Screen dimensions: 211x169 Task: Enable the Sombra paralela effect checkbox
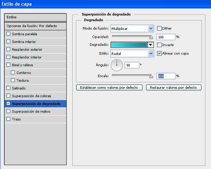click(x=8, y=34)
